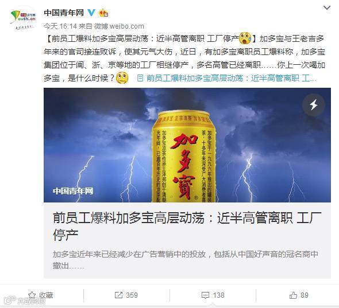Viewport: 339px width, 308px height.
Task: Click the 中国青年网 watermark on the image
Action: pyautogui.click(x=73, y=191)
